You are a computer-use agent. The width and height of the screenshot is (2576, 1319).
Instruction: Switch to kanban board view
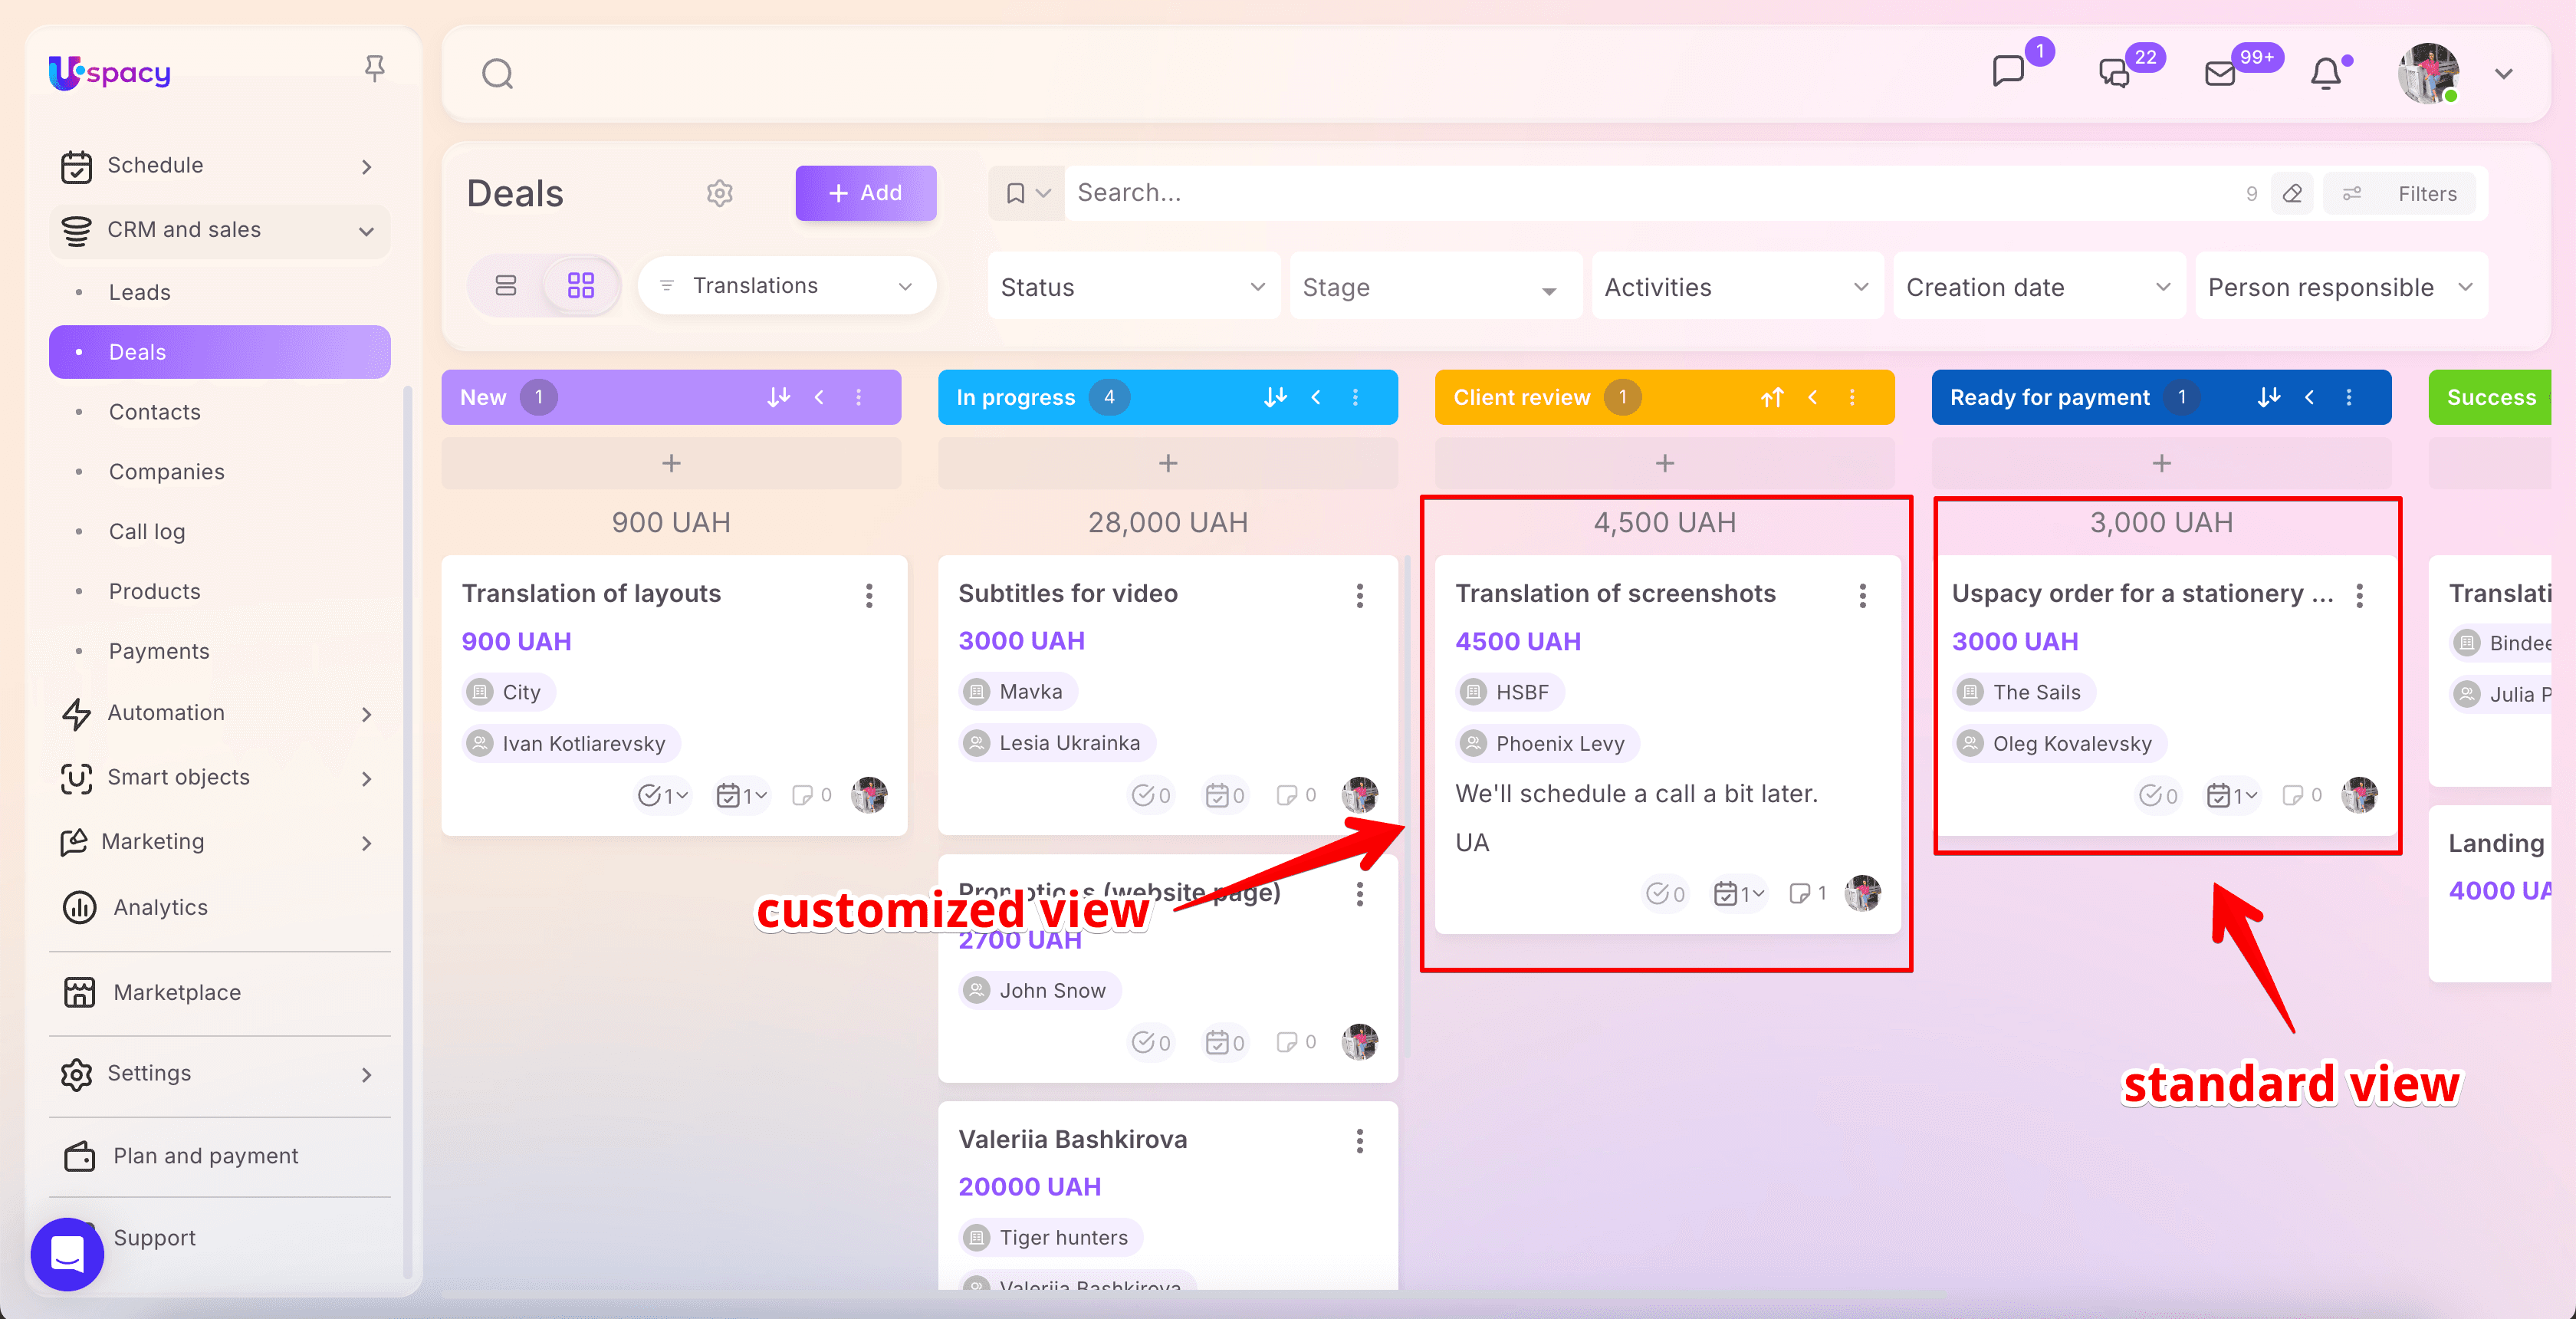pyautogui.click(x=581, y=286)
